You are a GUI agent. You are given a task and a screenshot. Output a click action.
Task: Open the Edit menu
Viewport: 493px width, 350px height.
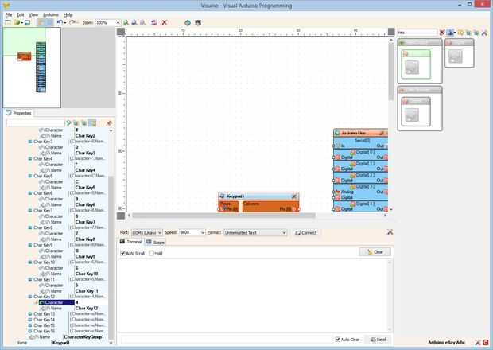click(x=20, y=15)
